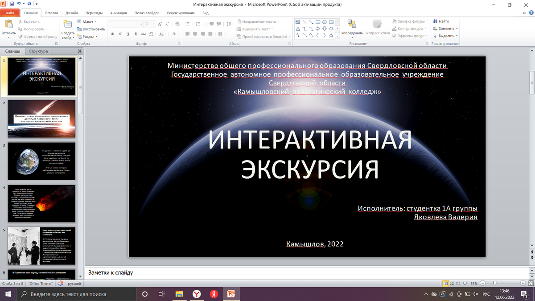Image resolution: width=535 pixels, height=301 pixels.
Task: Click line spacing icon
Action: [229, 24]
